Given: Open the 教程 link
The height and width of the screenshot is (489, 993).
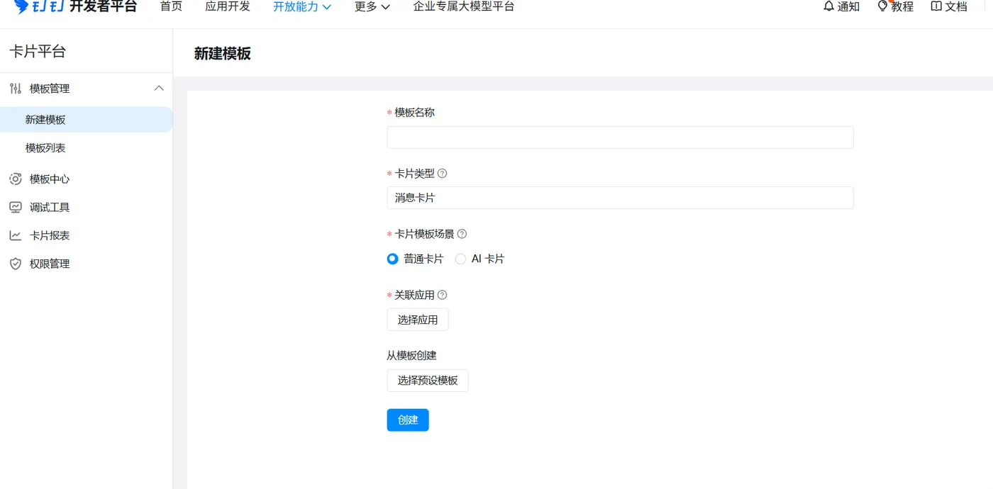Looking at the screenshot, I should pos(902,6).
